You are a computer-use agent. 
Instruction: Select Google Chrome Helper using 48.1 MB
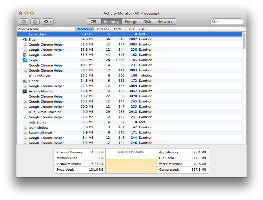(x=129, y=65)
